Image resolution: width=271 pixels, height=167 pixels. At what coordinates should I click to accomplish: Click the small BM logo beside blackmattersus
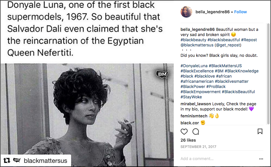[17, 160]
